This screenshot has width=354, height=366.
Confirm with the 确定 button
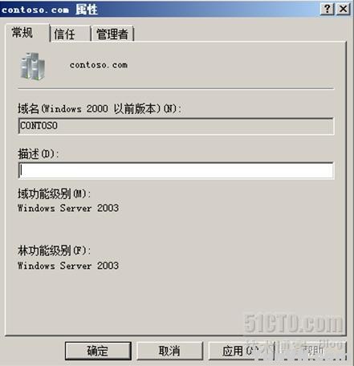[x=98, y=351]
